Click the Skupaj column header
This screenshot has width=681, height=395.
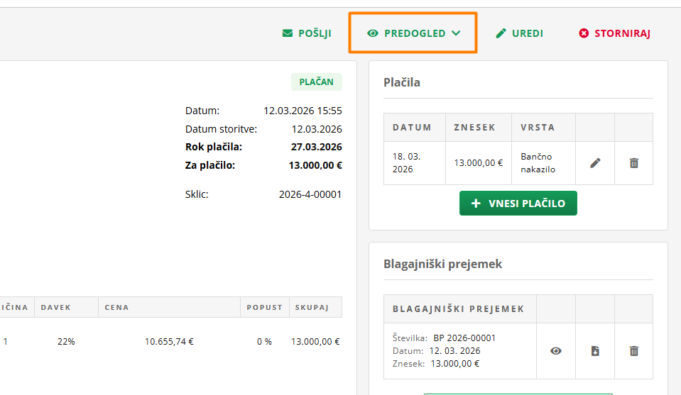point(312,308)
